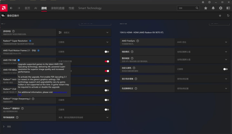
Task: Switch to the 性能 tab
Action: click(x=71, y=8)
